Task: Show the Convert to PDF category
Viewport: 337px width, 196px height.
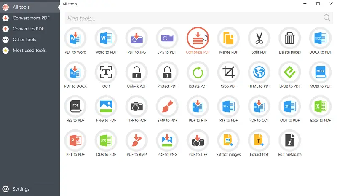Action: pos(30,29)
